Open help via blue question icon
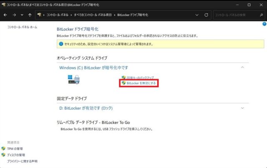This screenshot has height=168, width=267. [264, 24]
